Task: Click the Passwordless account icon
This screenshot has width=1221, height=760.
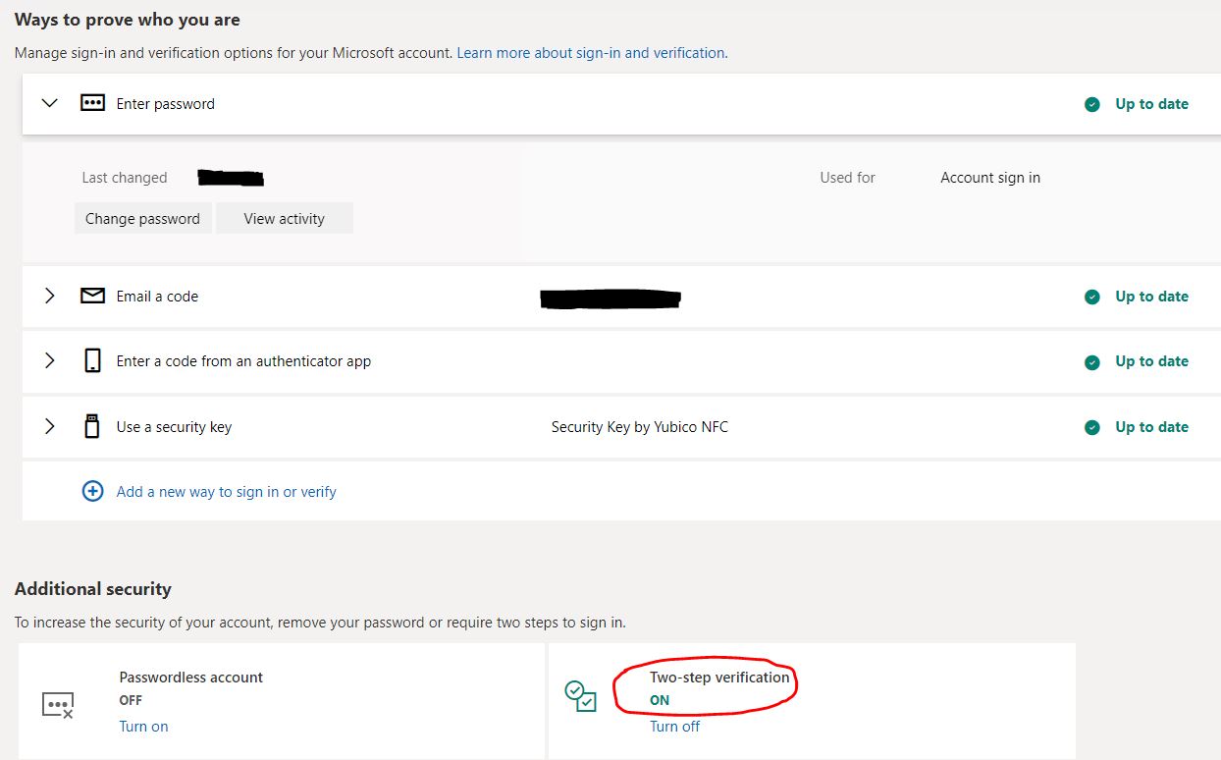Action: click(58, 704)
